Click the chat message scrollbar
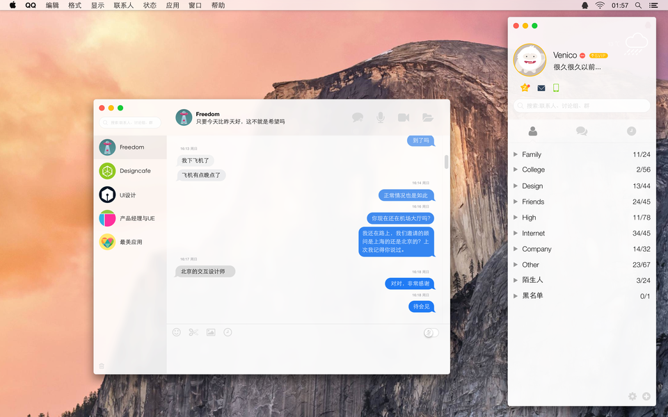The height and width of the screenshot is (417, 668). 447,162
